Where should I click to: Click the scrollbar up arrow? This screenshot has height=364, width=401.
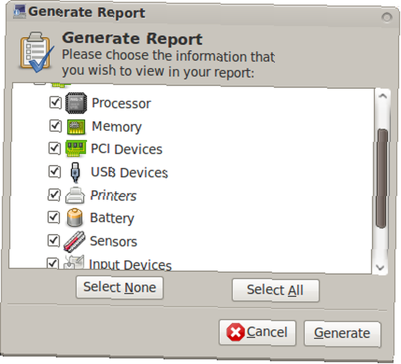pyautogui.click(x=383, y=96)
